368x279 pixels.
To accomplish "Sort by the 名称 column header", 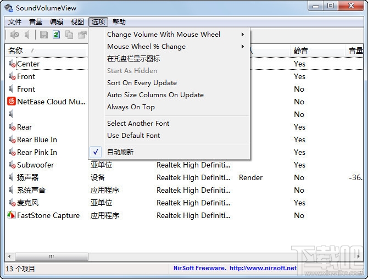I will 46,51.
